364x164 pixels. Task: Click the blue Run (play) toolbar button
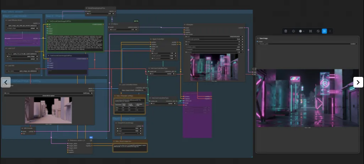tap(324, 31)
